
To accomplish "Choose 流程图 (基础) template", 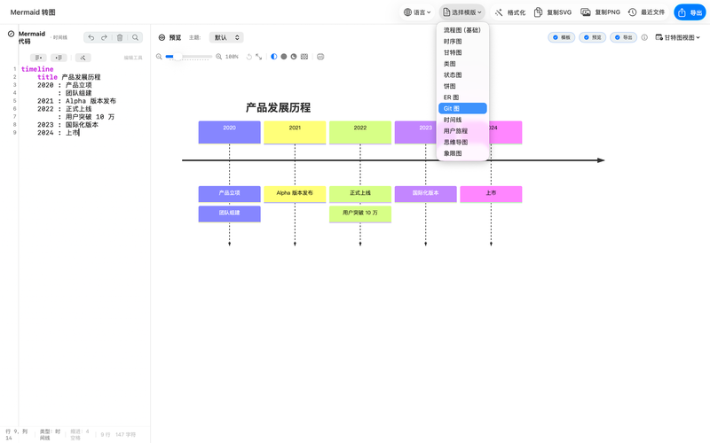I will tap(462, 30).
